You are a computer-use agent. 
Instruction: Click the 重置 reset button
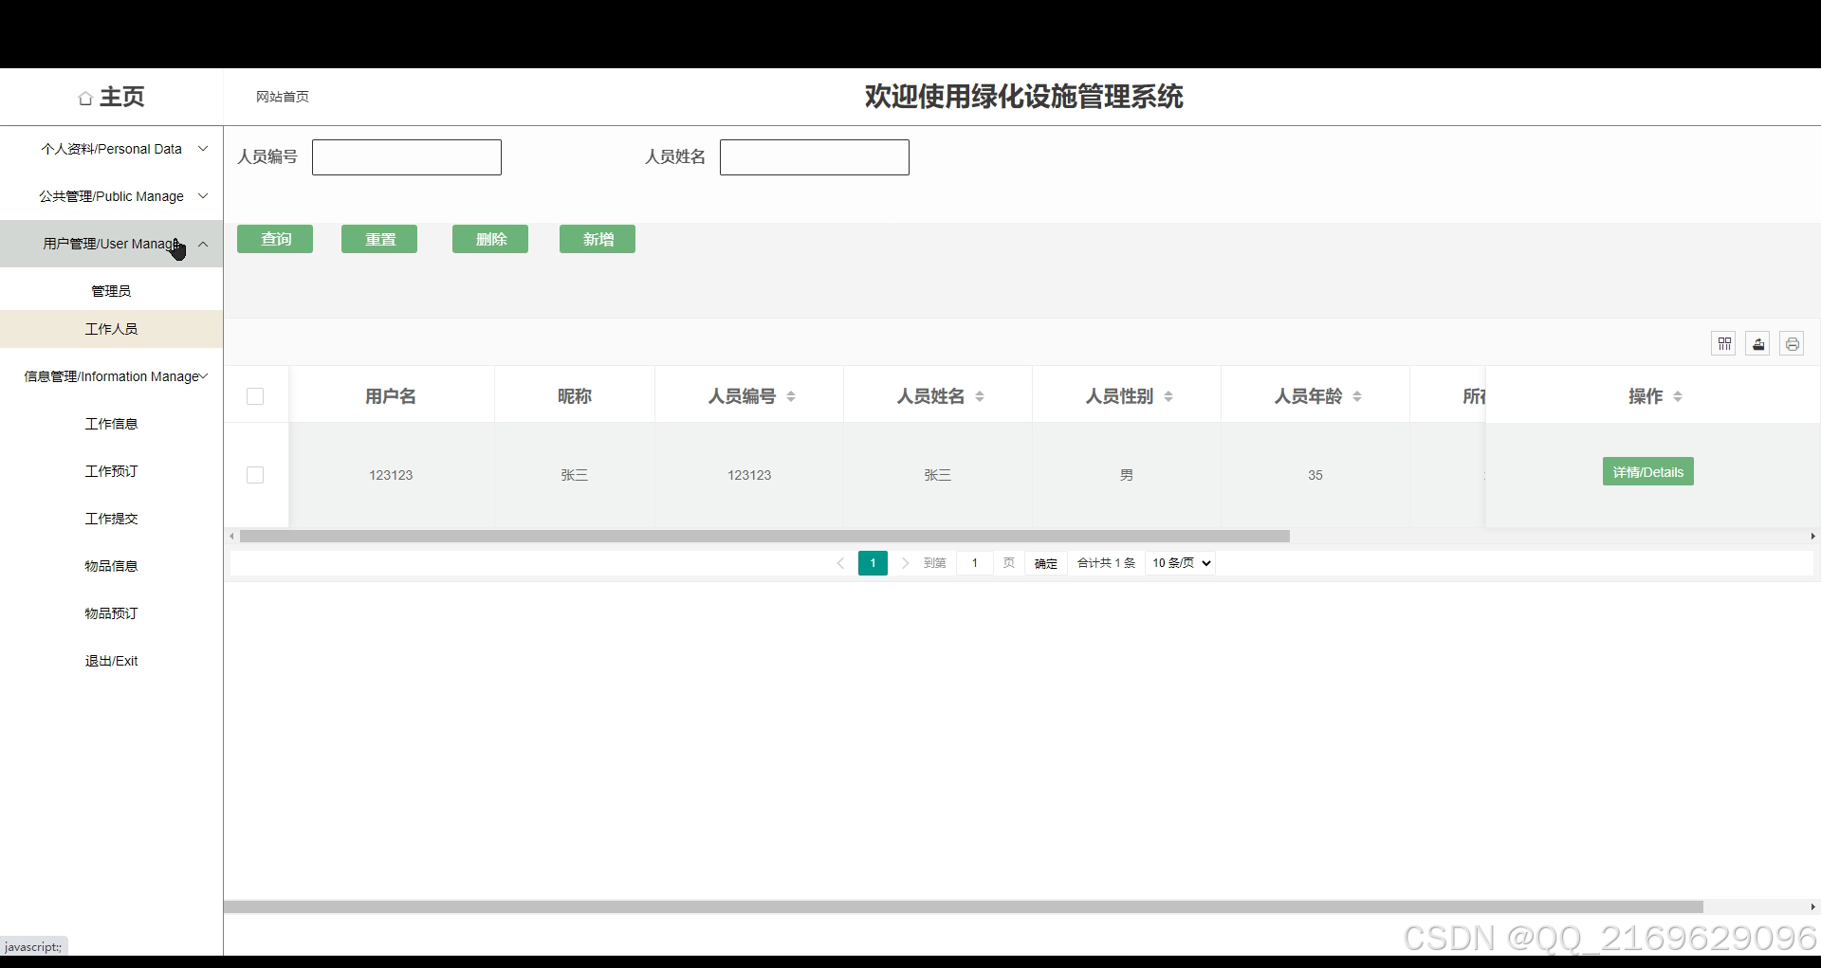(379, 239)
